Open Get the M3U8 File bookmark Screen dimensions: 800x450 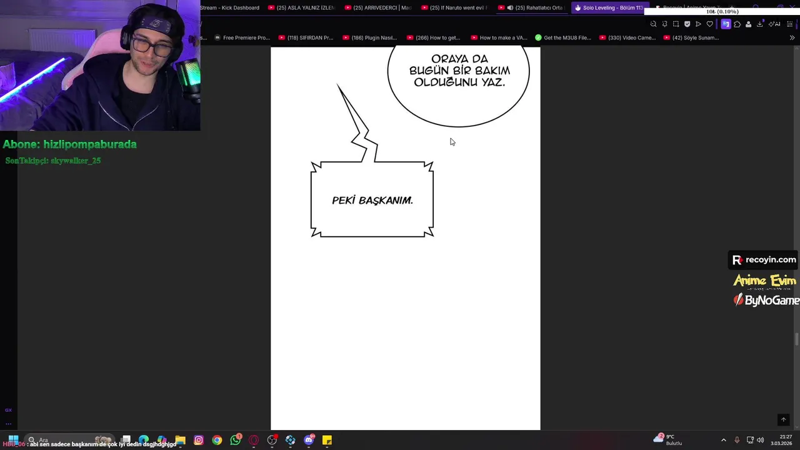point(563,37)
